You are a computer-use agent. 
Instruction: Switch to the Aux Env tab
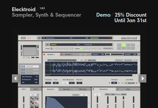tap(66, 89)
